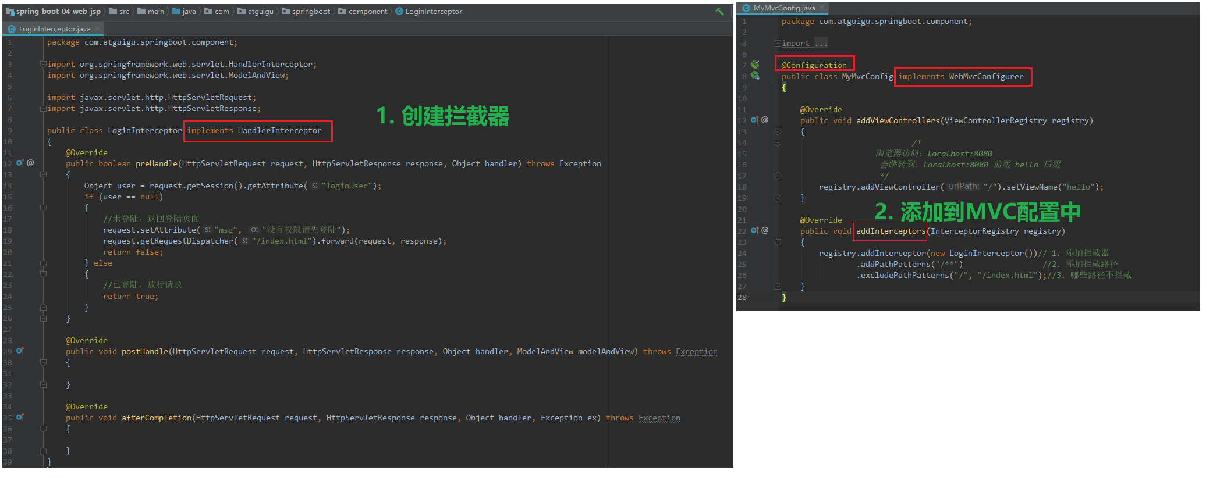Click the "return true;" statement
The image size is (1213, 478).
click(130, 296)
